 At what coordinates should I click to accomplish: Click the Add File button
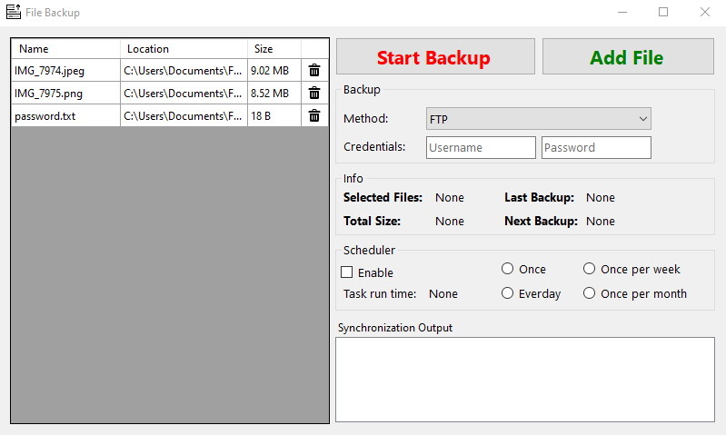point(628,57)
